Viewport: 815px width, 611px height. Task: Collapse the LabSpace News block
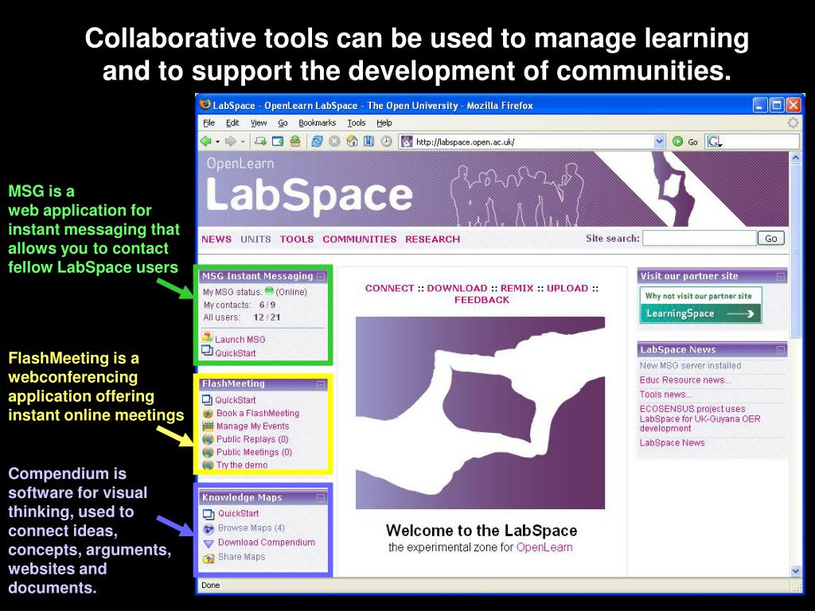780,350
